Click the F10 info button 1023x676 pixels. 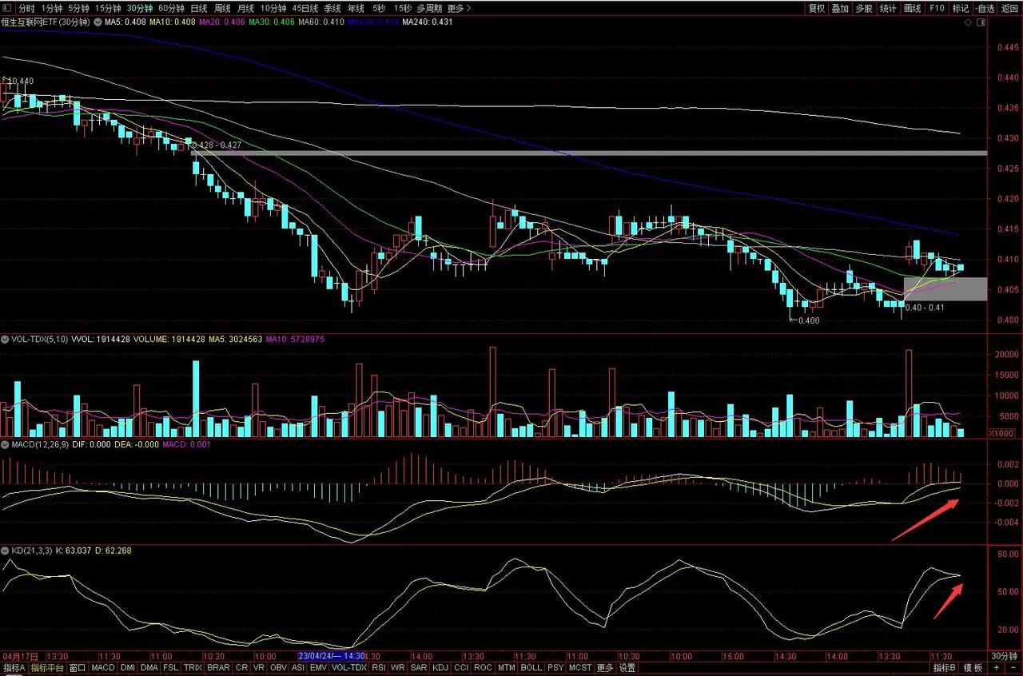(x=937, y=8)
